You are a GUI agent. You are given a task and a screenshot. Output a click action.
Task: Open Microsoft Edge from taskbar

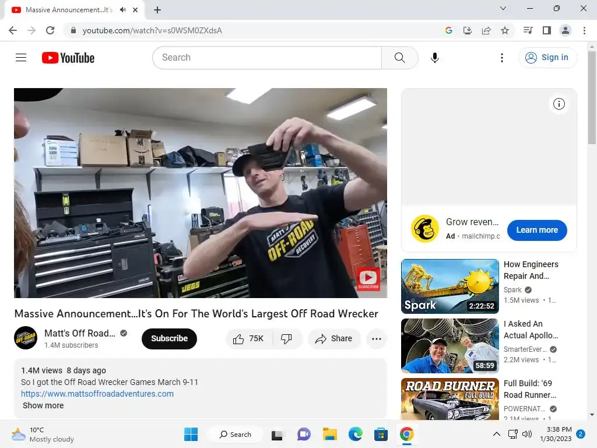355,435
